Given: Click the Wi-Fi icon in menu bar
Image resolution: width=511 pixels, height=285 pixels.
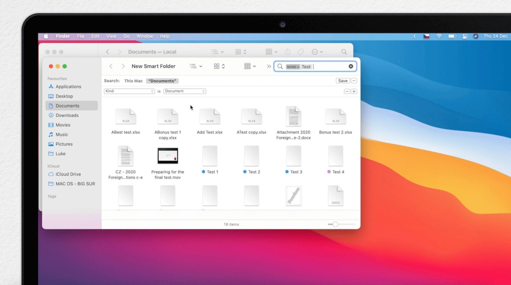Looking at the screenshot, I should 439,36.
